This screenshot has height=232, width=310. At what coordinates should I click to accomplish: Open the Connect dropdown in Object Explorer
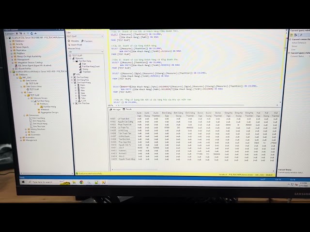10,34
